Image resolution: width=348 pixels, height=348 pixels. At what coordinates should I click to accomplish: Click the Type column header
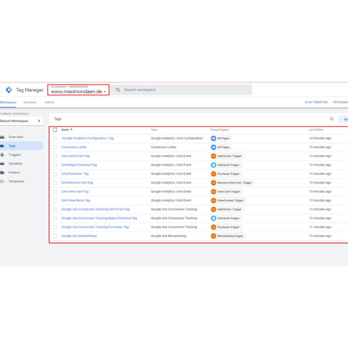[154, 129]
